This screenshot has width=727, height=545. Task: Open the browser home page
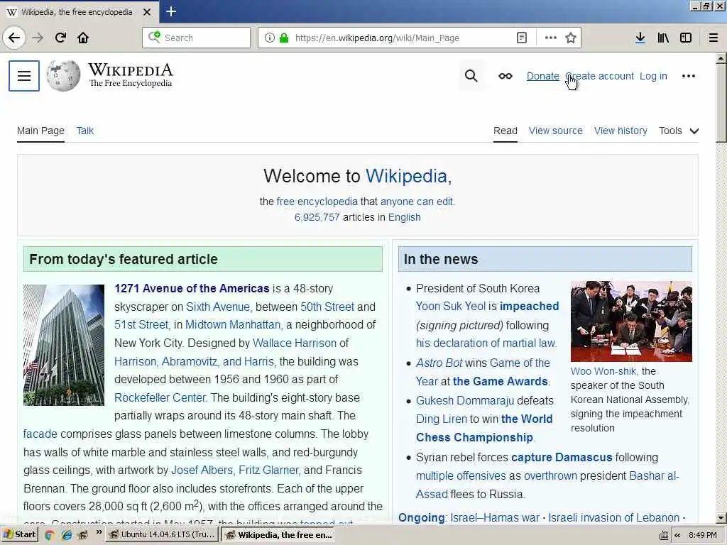[83, 38]
